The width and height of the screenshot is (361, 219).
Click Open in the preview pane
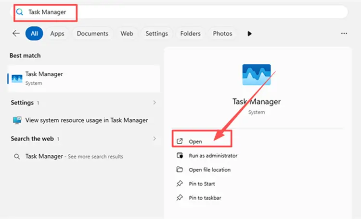[x=195, y=142]
